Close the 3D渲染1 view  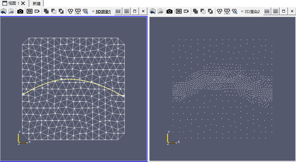point(143,11)
